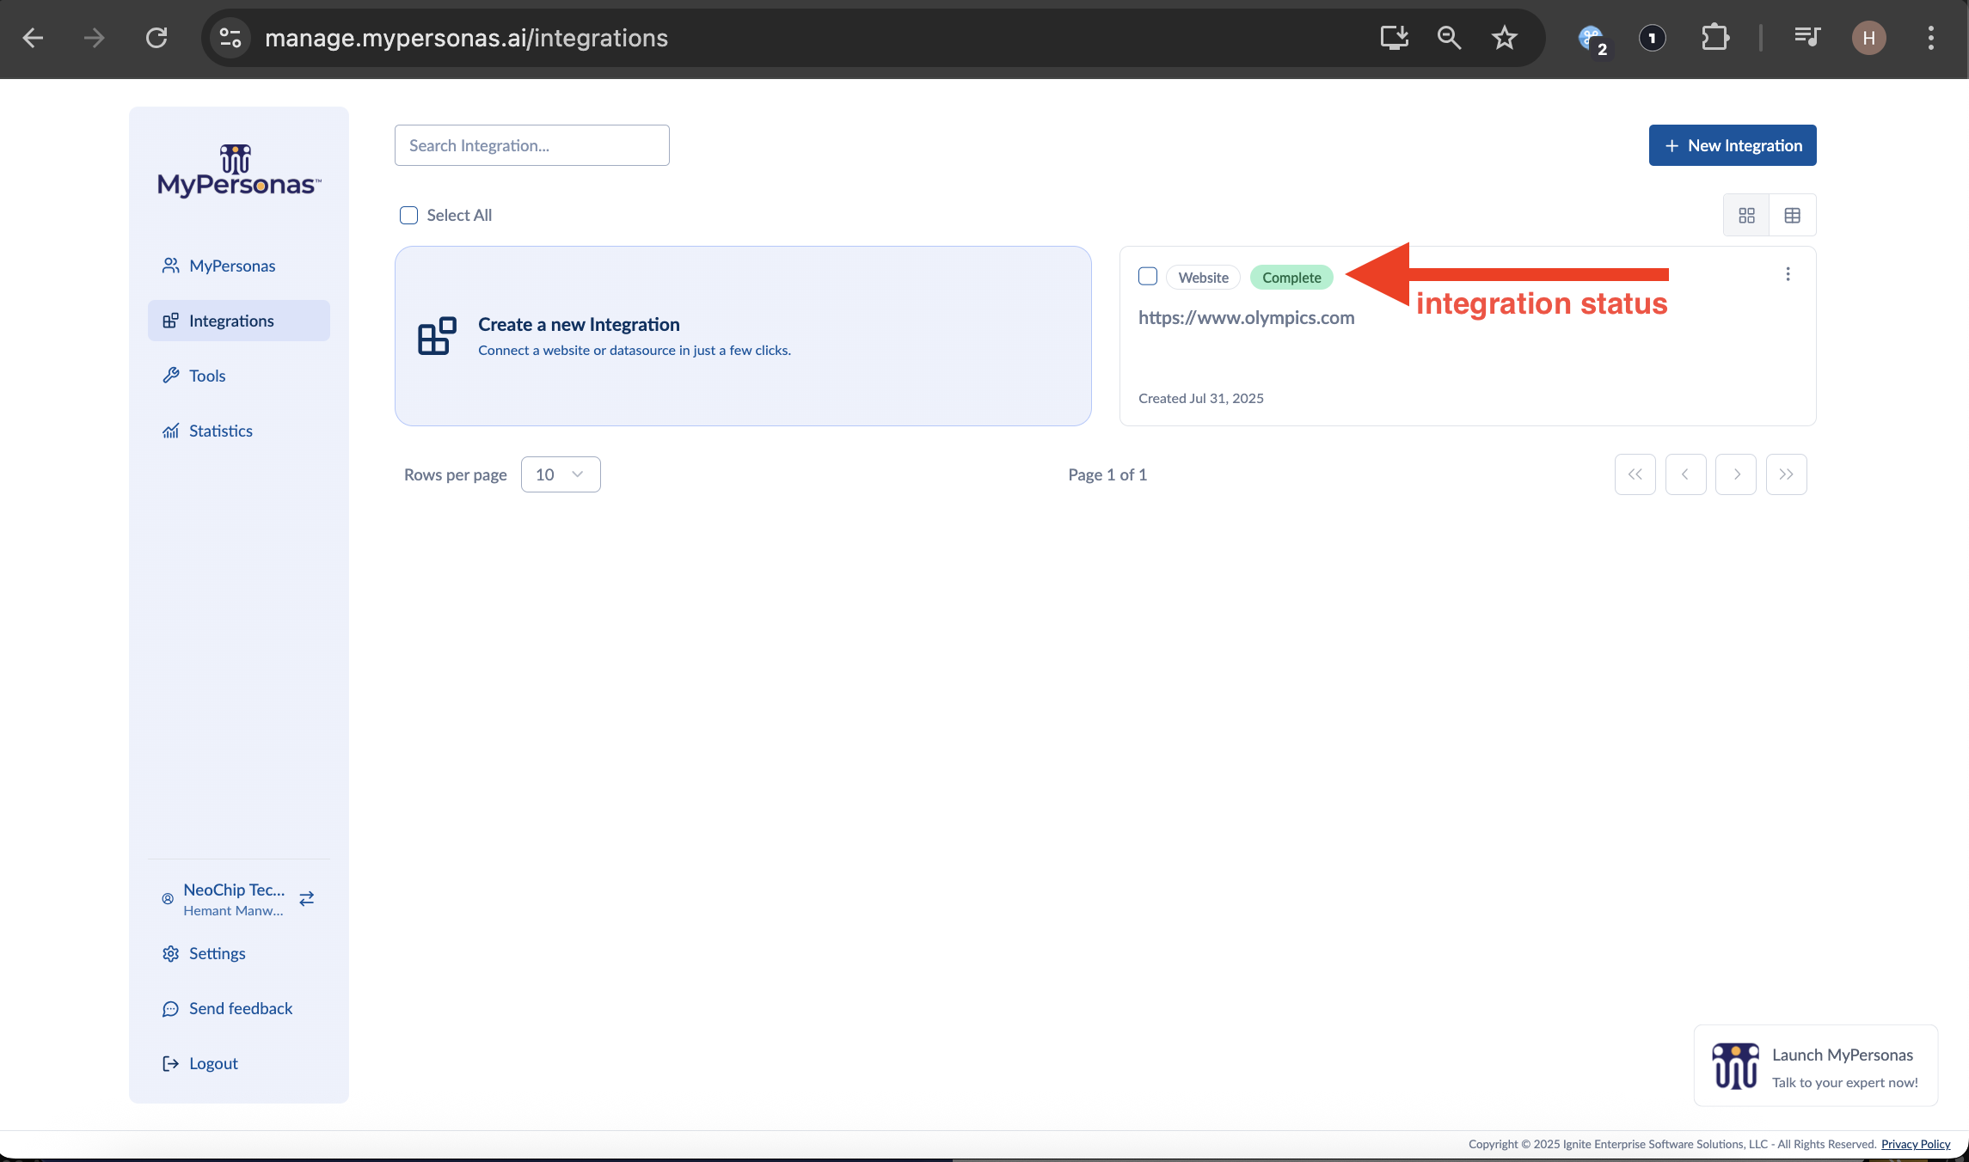Viewport: 1969px width, 1162px height.
Task: Click the Hemant Manw... user name
Action: (233, 910)
